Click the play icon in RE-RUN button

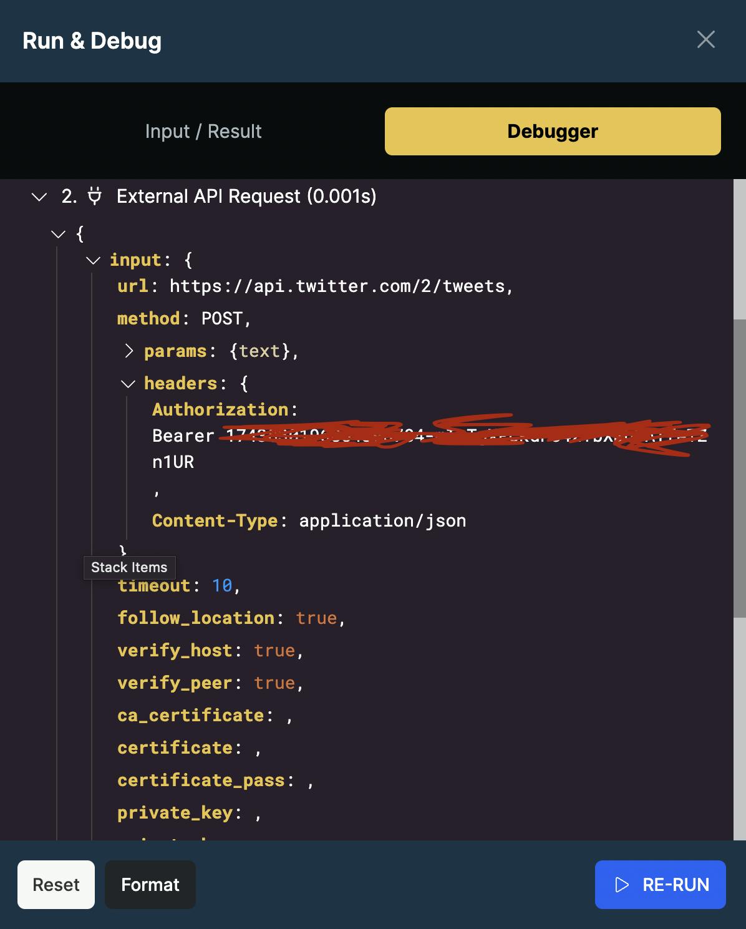click(622, 885)
